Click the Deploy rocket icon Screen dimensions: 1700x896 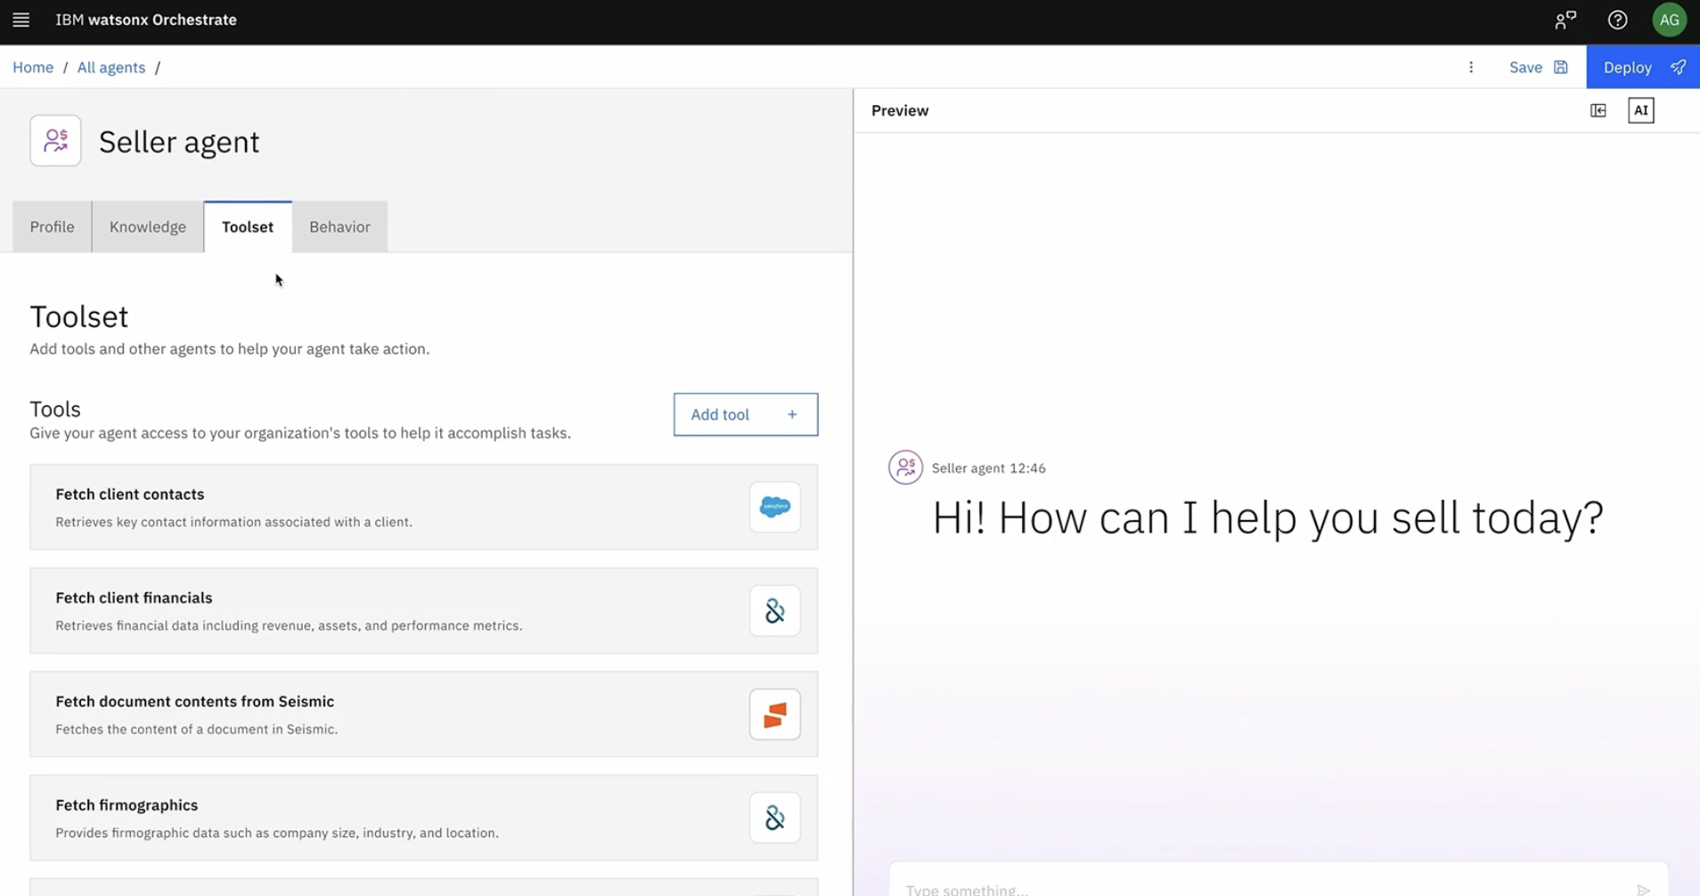[x=1678, y=67]
